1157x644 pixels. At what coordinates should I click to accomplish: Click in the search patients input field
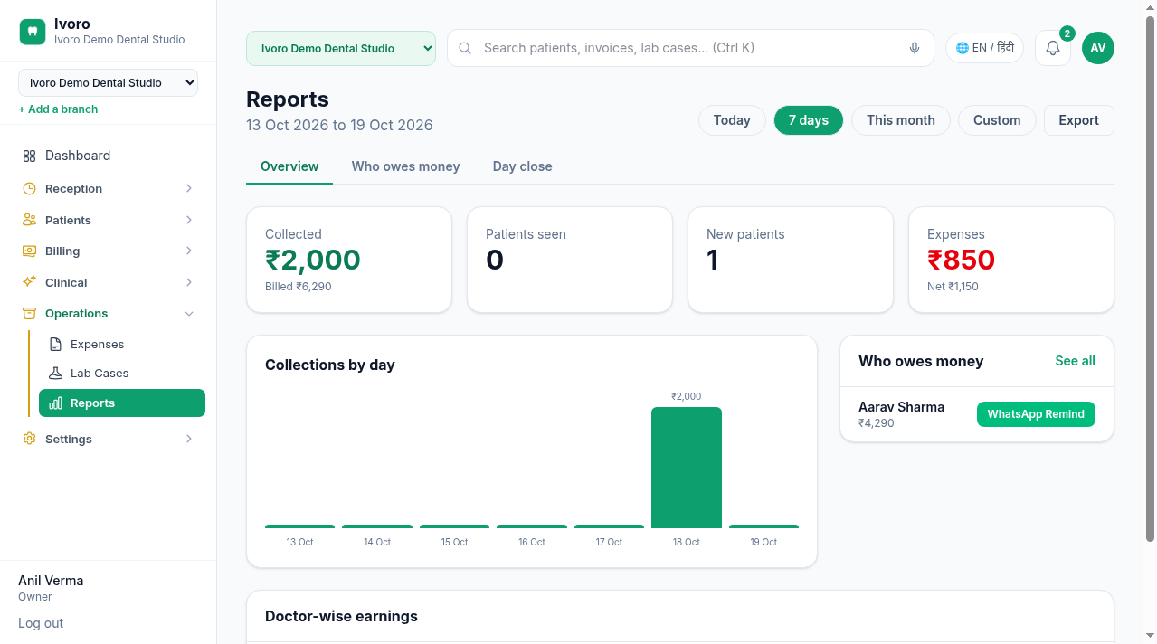(690, 48)
